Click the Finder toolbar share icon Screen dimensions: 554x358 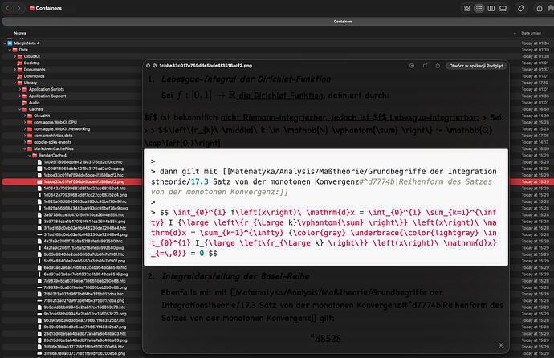540,8
